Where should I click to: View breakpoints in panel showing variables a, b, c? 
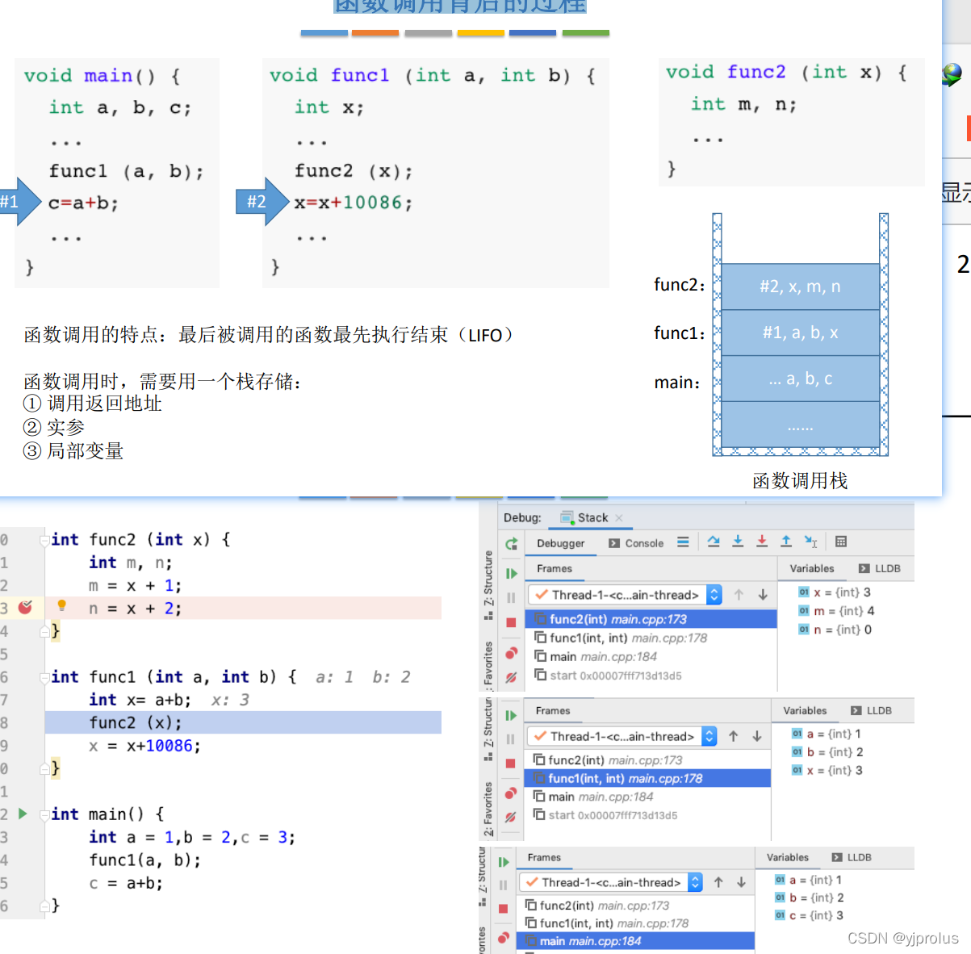click(504, 938)
